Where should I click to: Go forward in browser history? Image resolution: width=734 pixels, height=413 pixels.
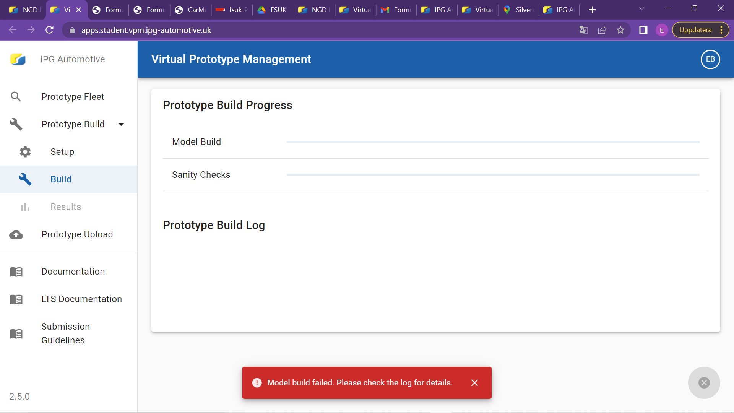[31, 30]
